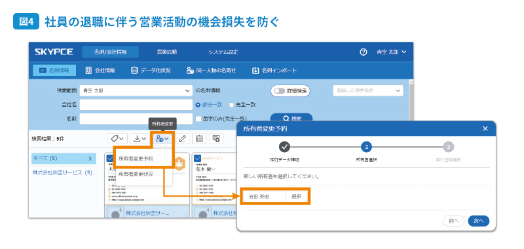
Task: Uncheck the first business card's checkbox
Action: tap(109, 158)
